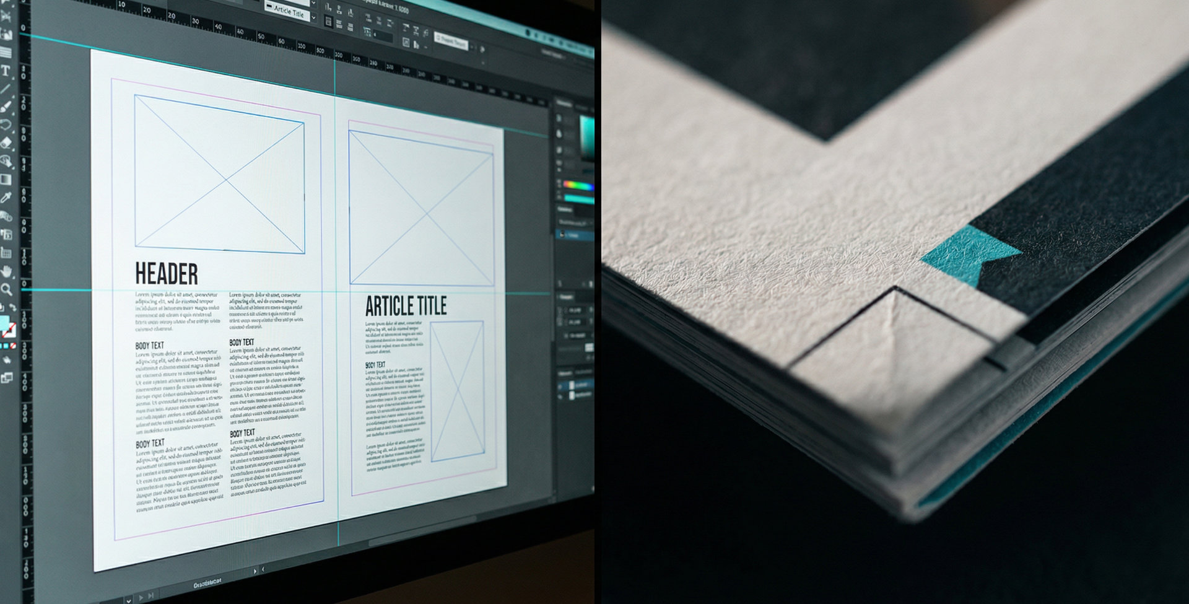Image resolution: width=1189 pixels, height=604 pixels.
Task: Click the HEADER text on left page
Action: click(x=167, y=274)
